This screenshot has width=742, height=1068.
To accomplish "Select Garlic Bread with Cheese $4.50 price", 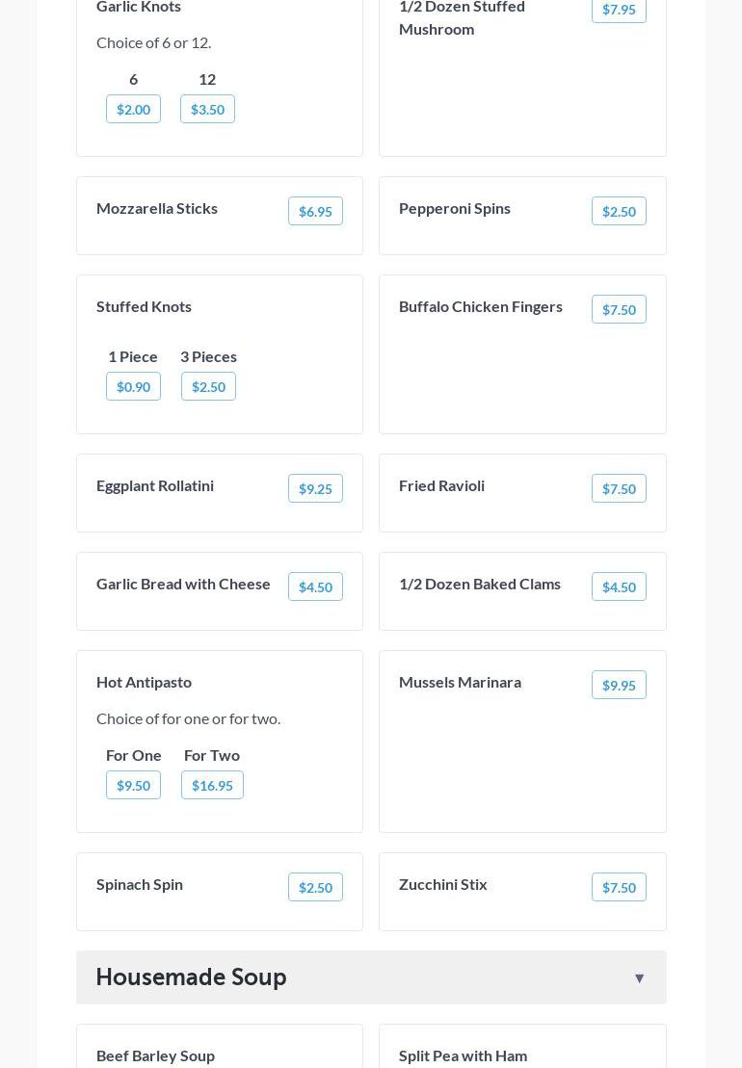I will (x=315, y=586).
